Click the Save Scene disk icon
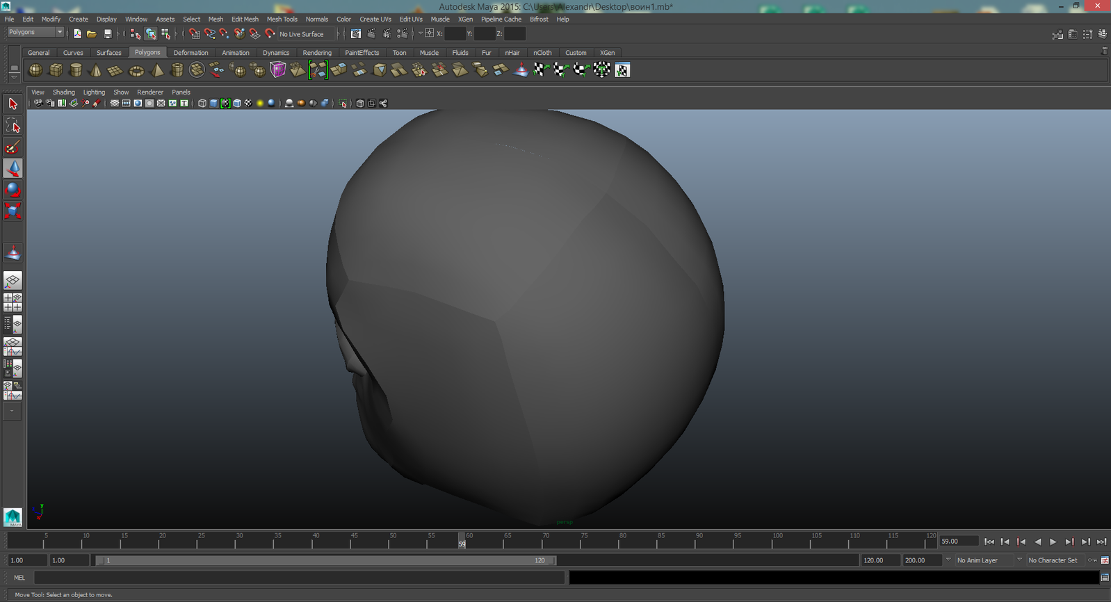Screen dimensions: 1111x602 click(x=107, y=33)
